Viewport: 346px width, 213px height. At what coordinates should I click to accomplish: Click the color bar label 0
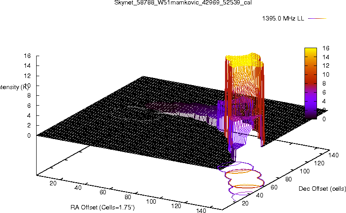(x=324, y=119)
